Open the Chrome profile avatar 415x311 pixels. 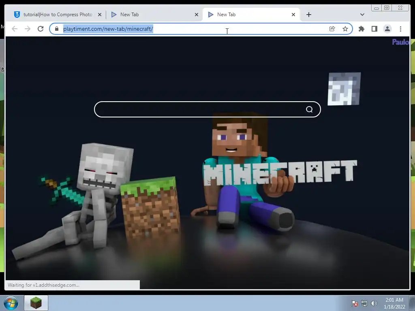(x=387, y=29)
